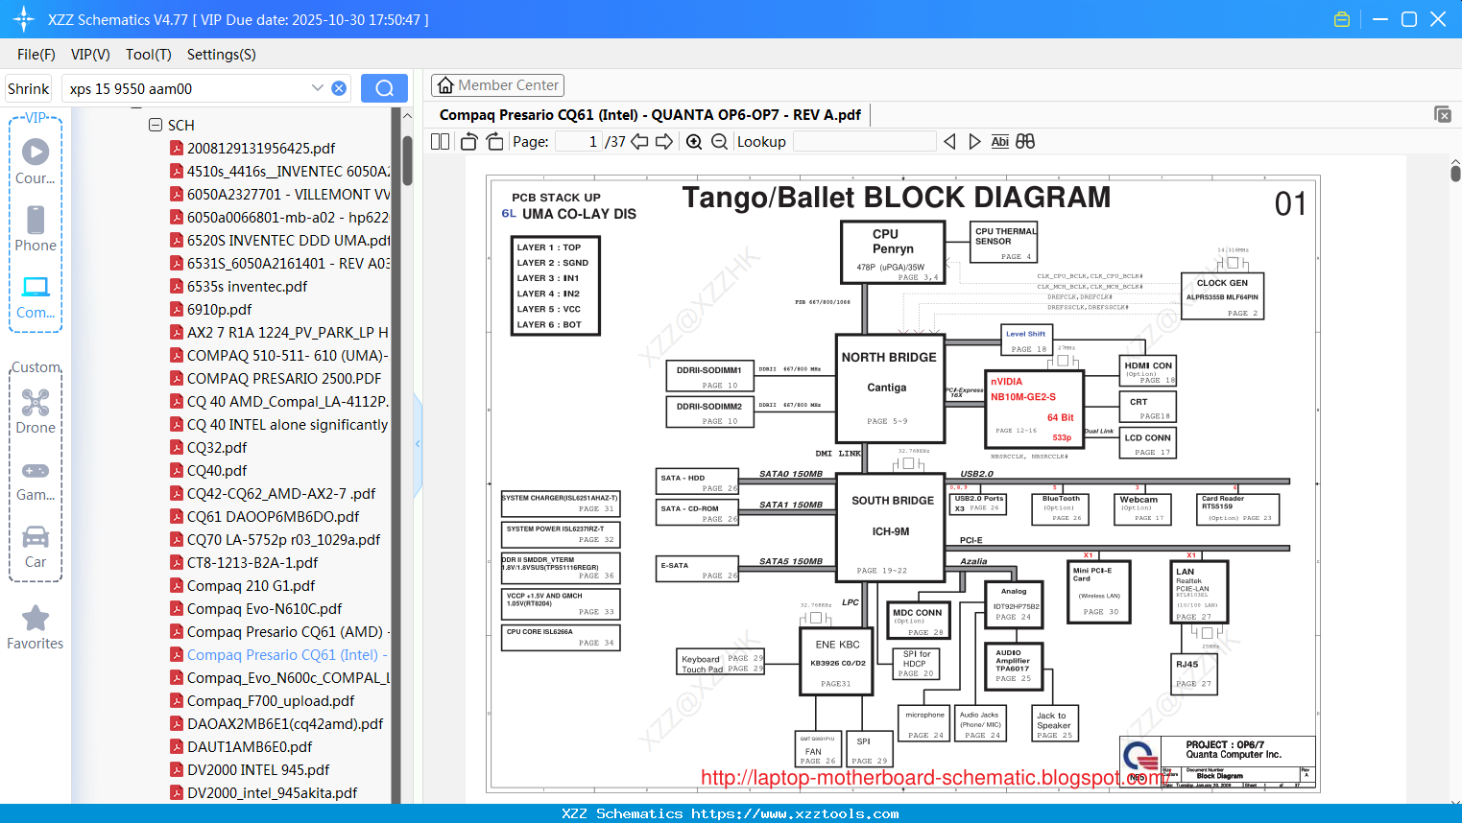This screenshot has height=823, width=1462.
Task: Collapse the left panel with the handle arrow
Action: tap(418, 444)
